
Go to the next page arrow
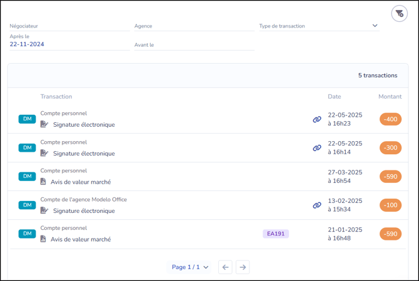click(x=243, y=267)
